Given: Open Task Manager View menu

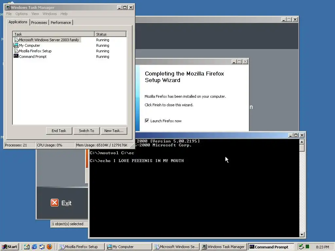Looking at the screenshot, I should 35,14.
